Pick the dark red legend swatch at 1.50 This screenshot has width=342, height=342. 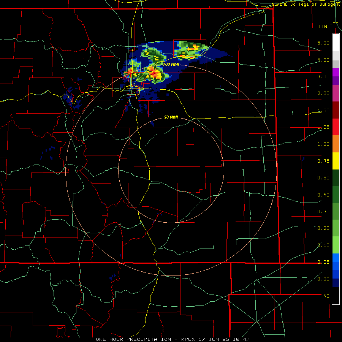[x=336, y=110]
